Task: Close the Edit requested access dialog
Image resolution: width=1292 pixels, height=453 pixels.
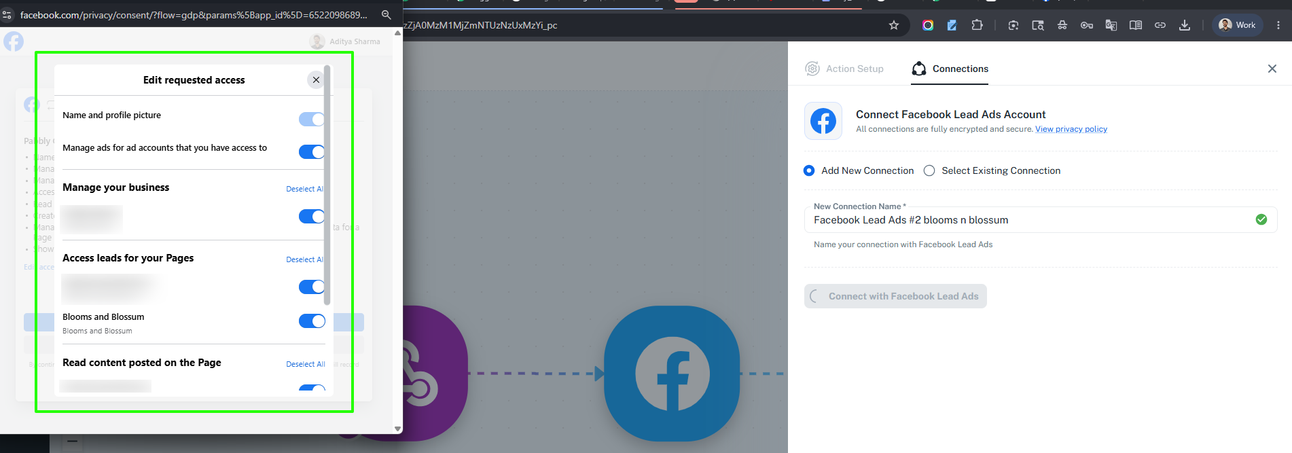Action: pyautogui.click(x=316, y=79)
